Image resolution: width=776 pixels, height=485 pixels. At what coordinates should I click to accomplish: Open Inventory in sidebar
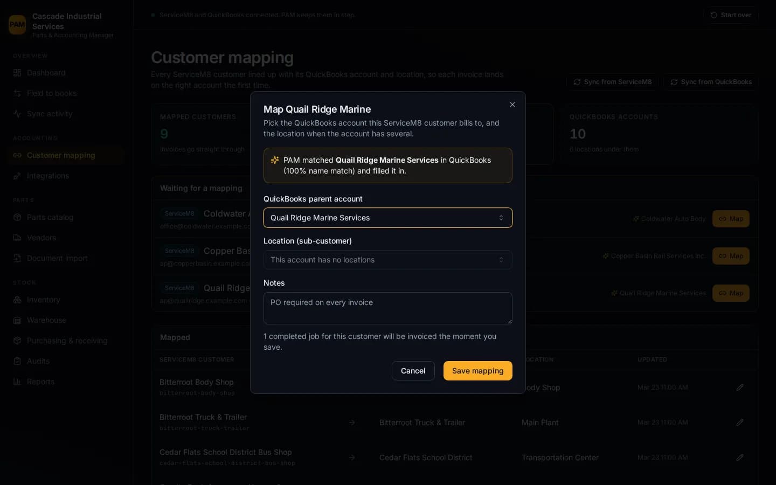[x=66, y=300]
